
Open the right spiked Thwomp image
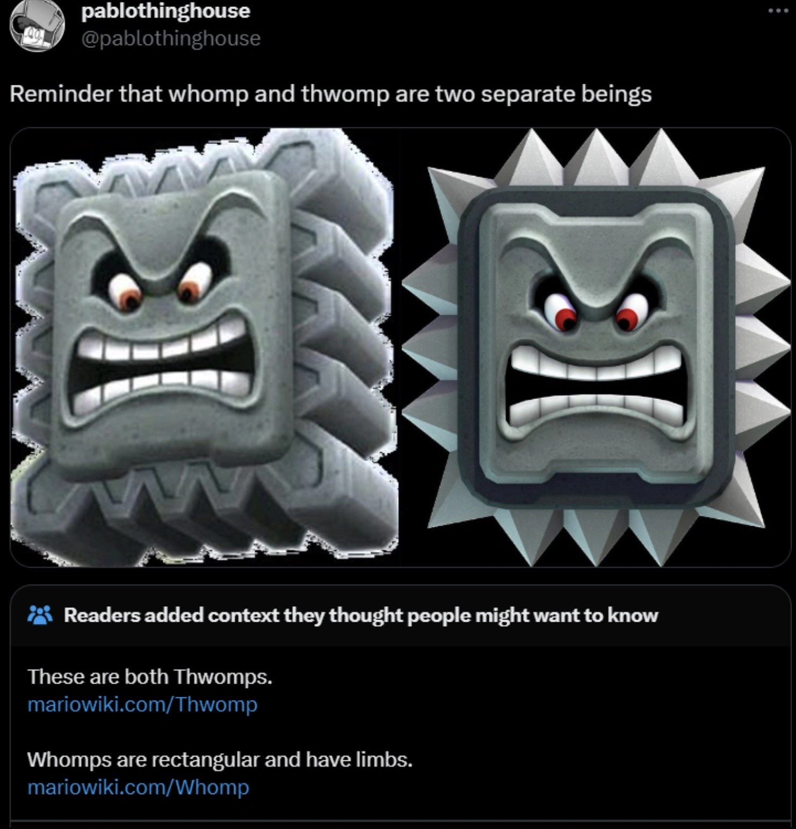tap(595, 347)
